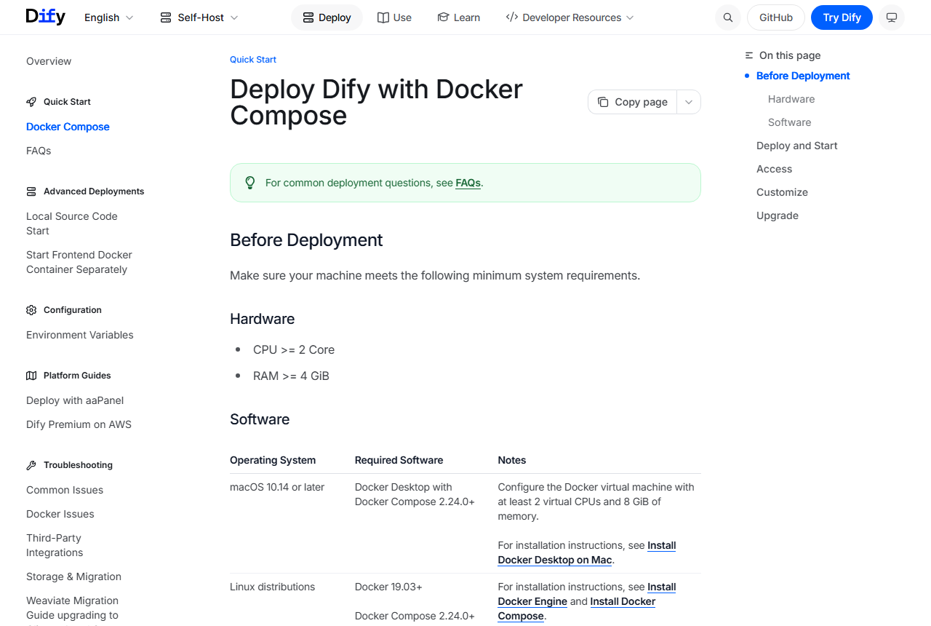
Task: Open the FAQs sidebar page
Action: pos(39,151)
